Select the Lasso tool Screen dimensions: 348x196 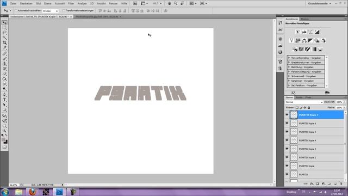pyautogui.click(x=4, y=33)
